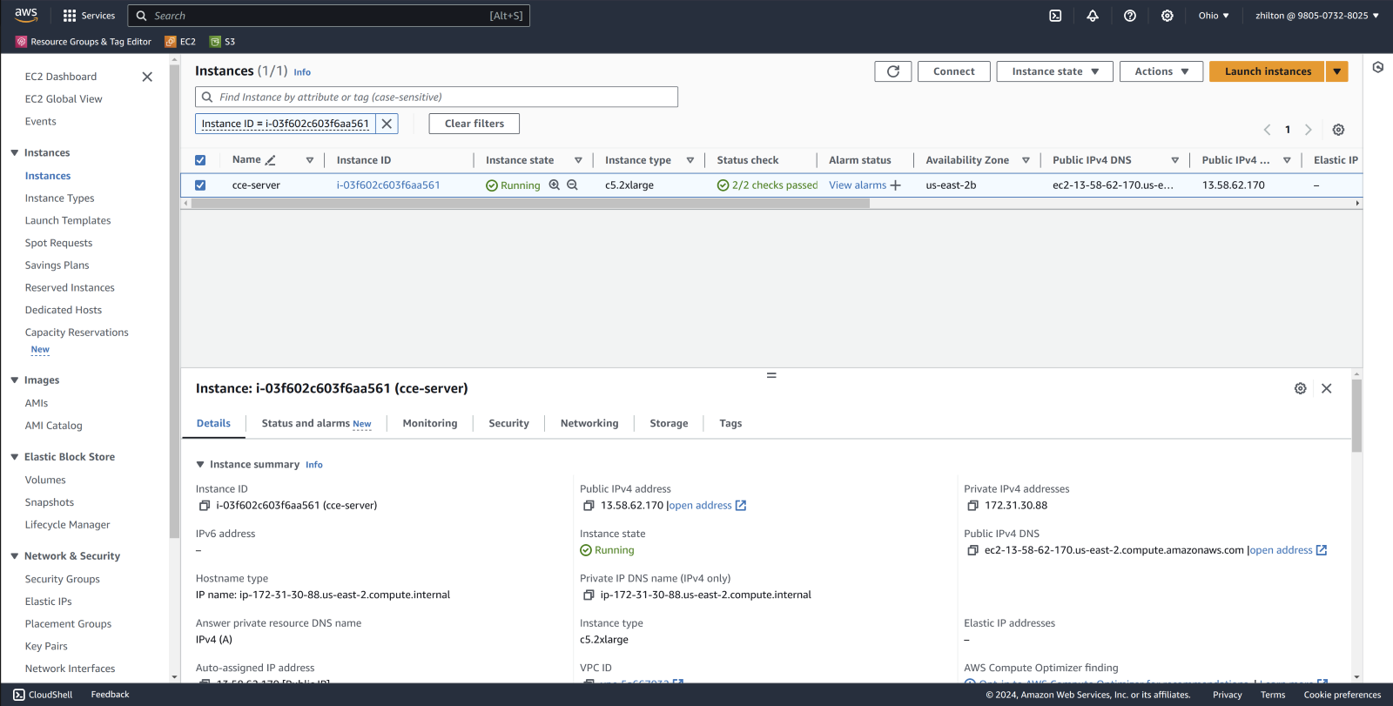This screenshot has width=1393, height=706.
Task: Copy the Instance ID in summary
Action: click(x=205, y=506)
